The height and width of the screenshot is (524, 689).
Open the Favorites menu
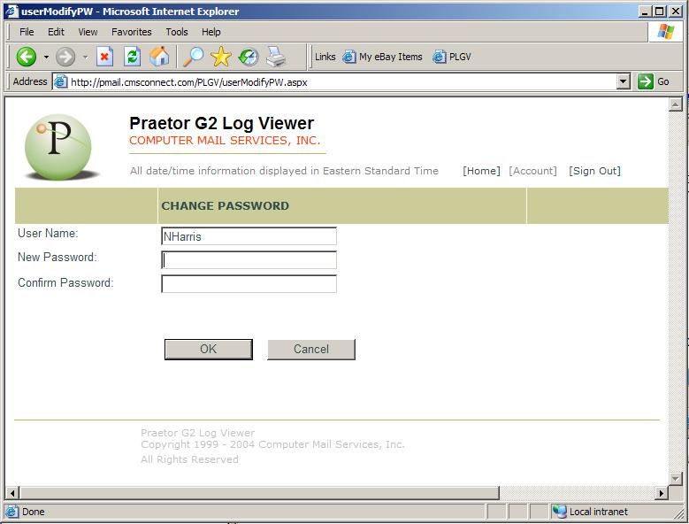click(132, 32)
